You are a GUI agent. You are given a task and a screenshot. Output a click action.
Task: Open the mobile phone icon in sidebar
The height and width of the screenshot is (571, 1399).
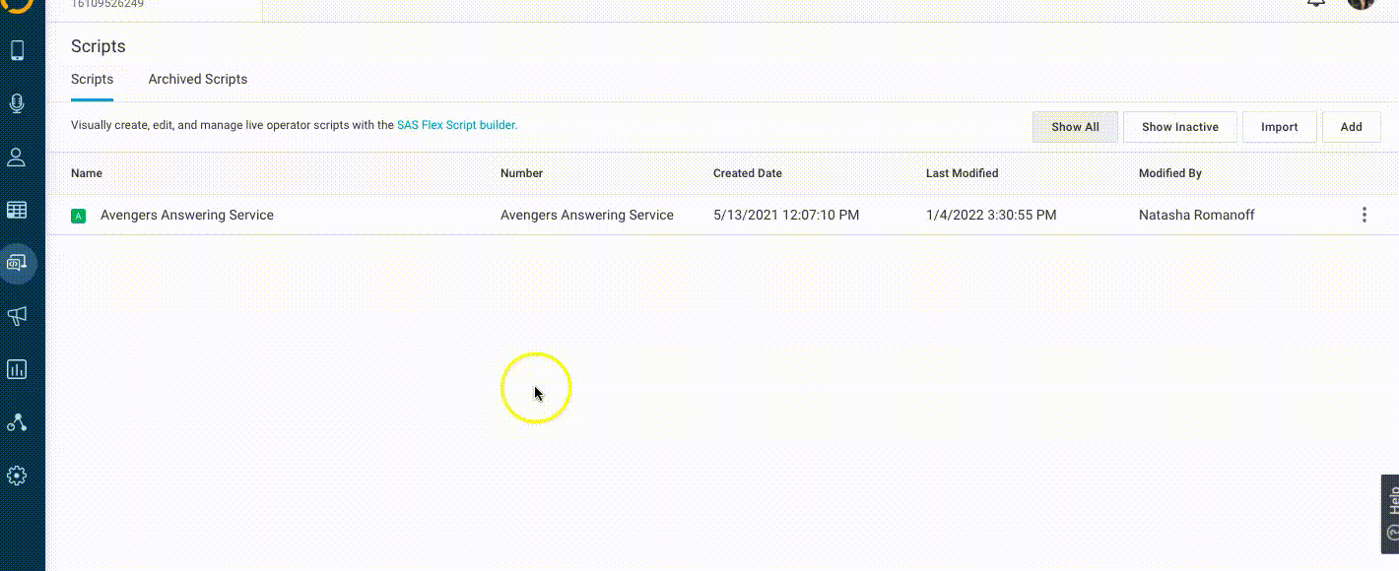[x=17, y=50]
